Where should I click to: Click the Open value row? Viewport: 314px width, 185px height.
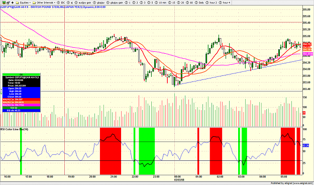(21, 88)
